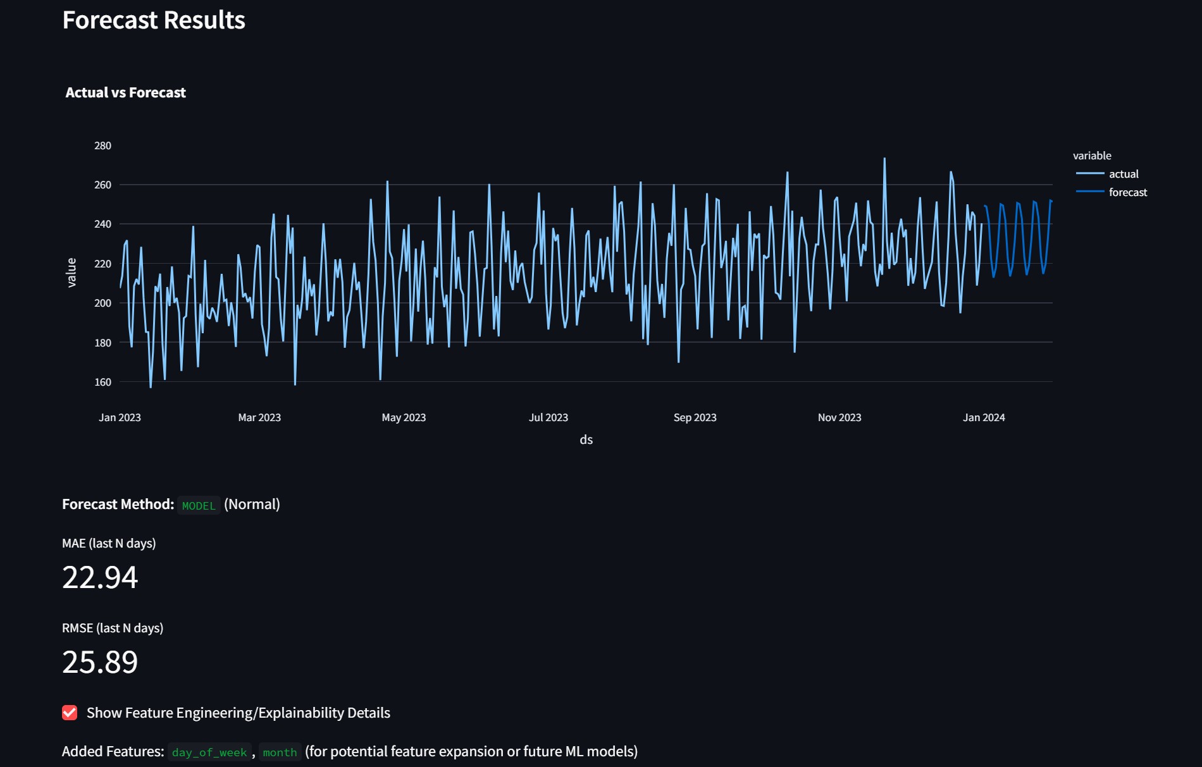Click the MAE value 22.94
This screenshot has height=767, width=1202.
(x=100, y=577)
